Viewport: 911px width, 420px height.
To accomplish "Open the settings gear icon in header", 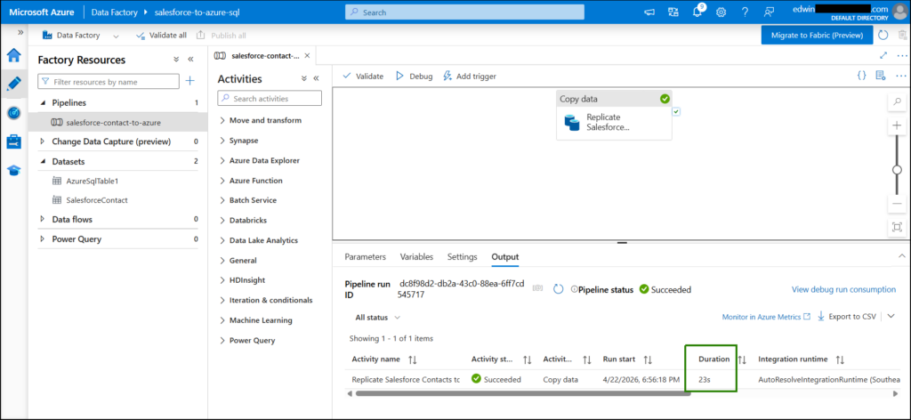I will pos(721,12).
